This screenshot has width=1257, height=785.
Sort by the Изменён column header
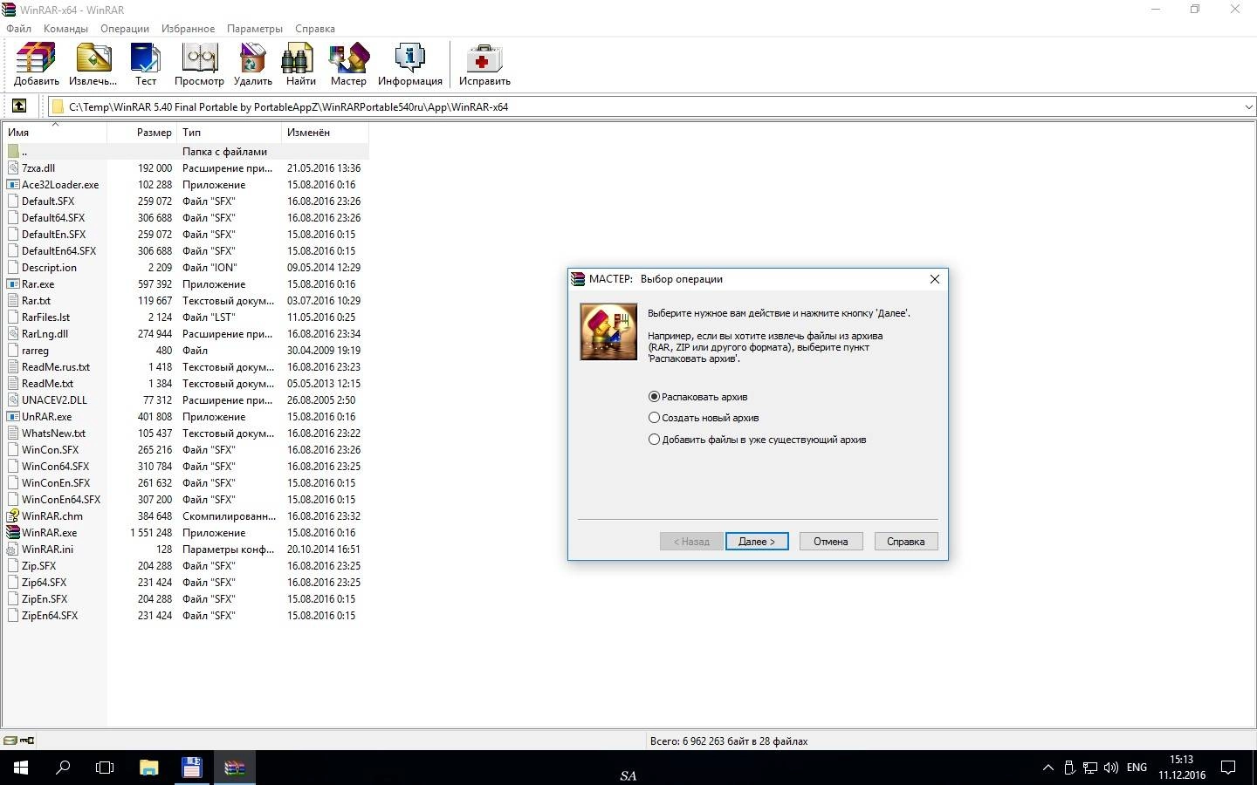point(326,133)
